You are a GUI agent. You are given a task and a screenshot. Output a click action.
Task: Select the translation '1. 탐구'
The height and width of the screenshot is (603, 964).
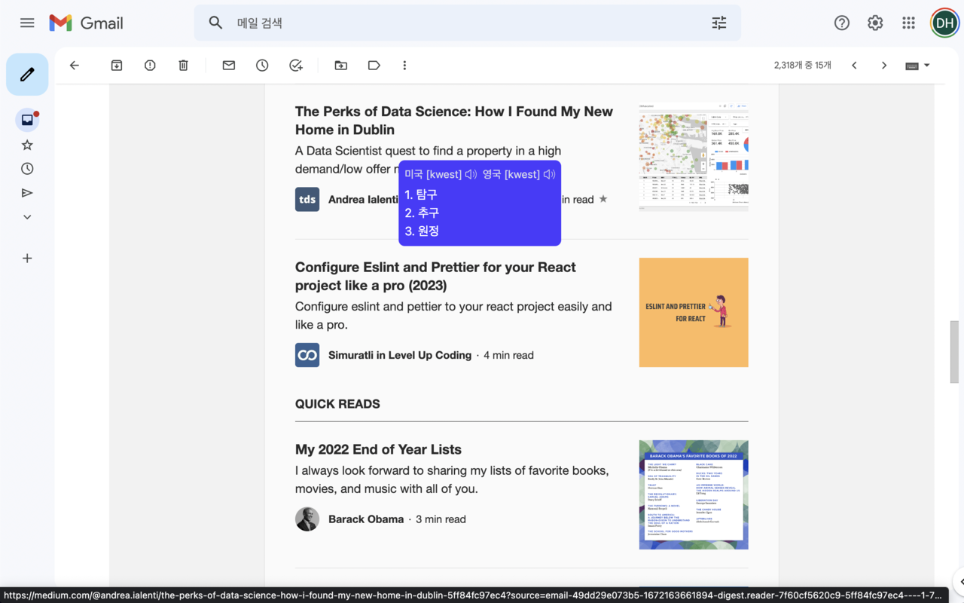421,194
